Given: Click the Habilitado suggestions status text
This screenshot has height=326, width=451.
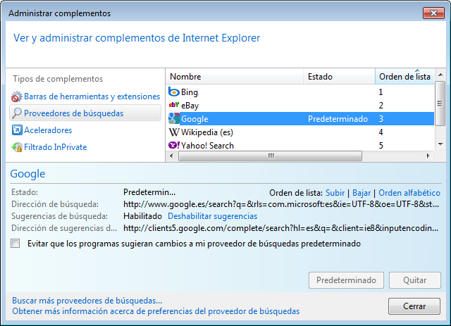Looking at the screenshot, I should click(x=142, y=216).
